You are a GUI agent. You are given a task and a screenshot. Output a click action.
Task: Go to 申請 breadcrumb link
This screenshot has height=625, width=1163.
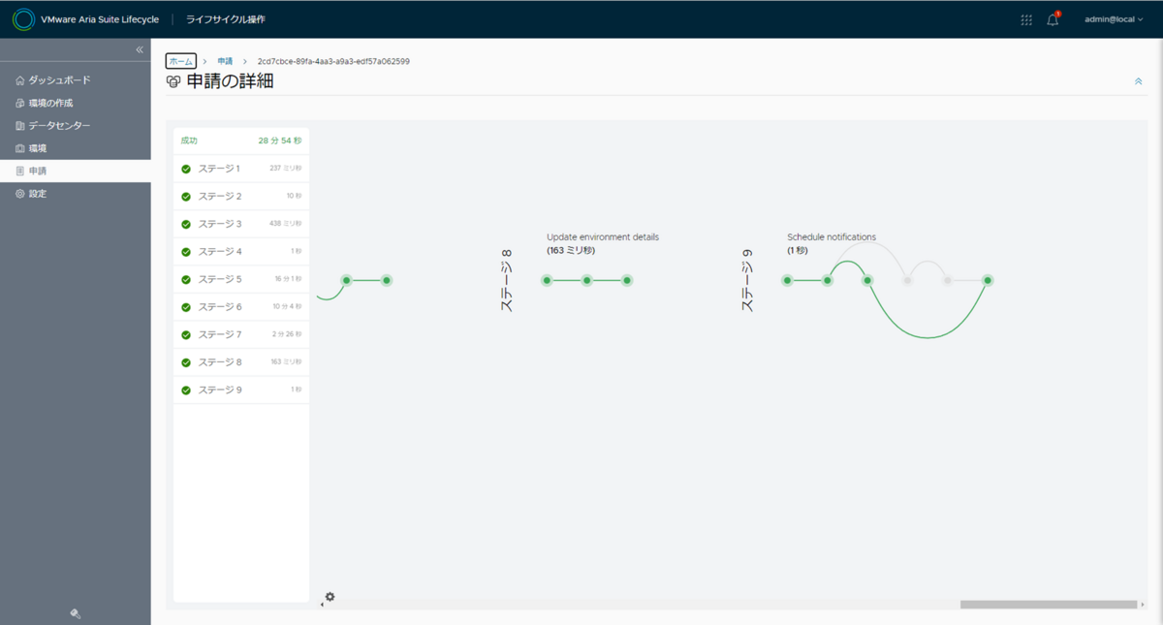click(225, 61)
